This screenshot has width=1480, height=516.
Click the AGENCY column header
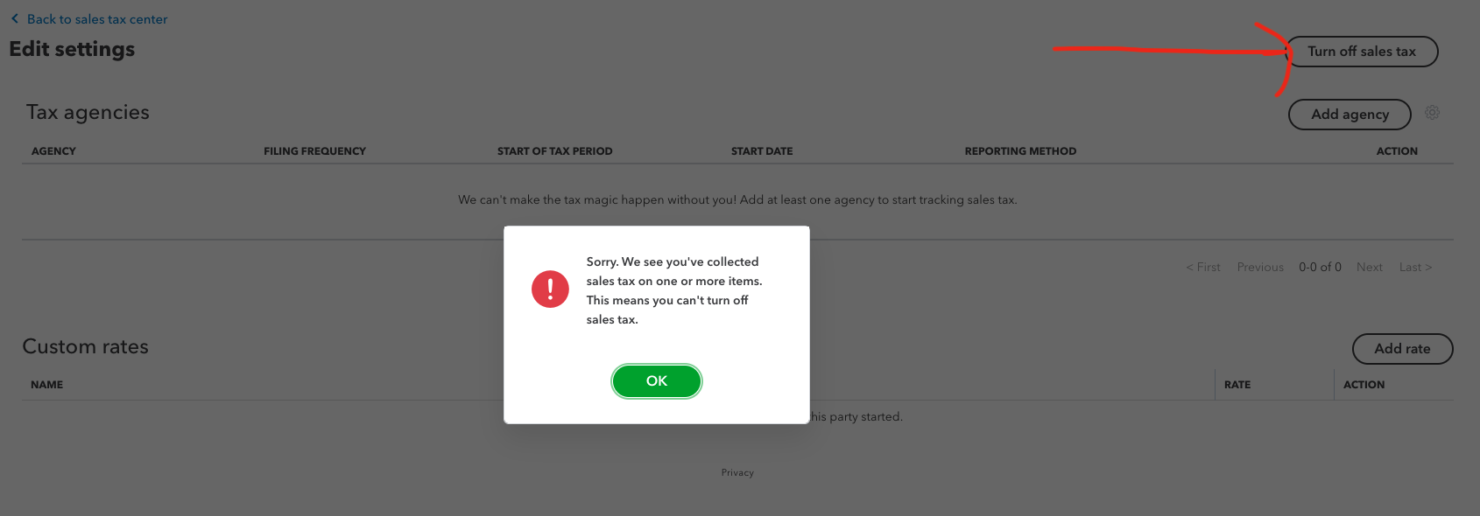pos(53,151)
